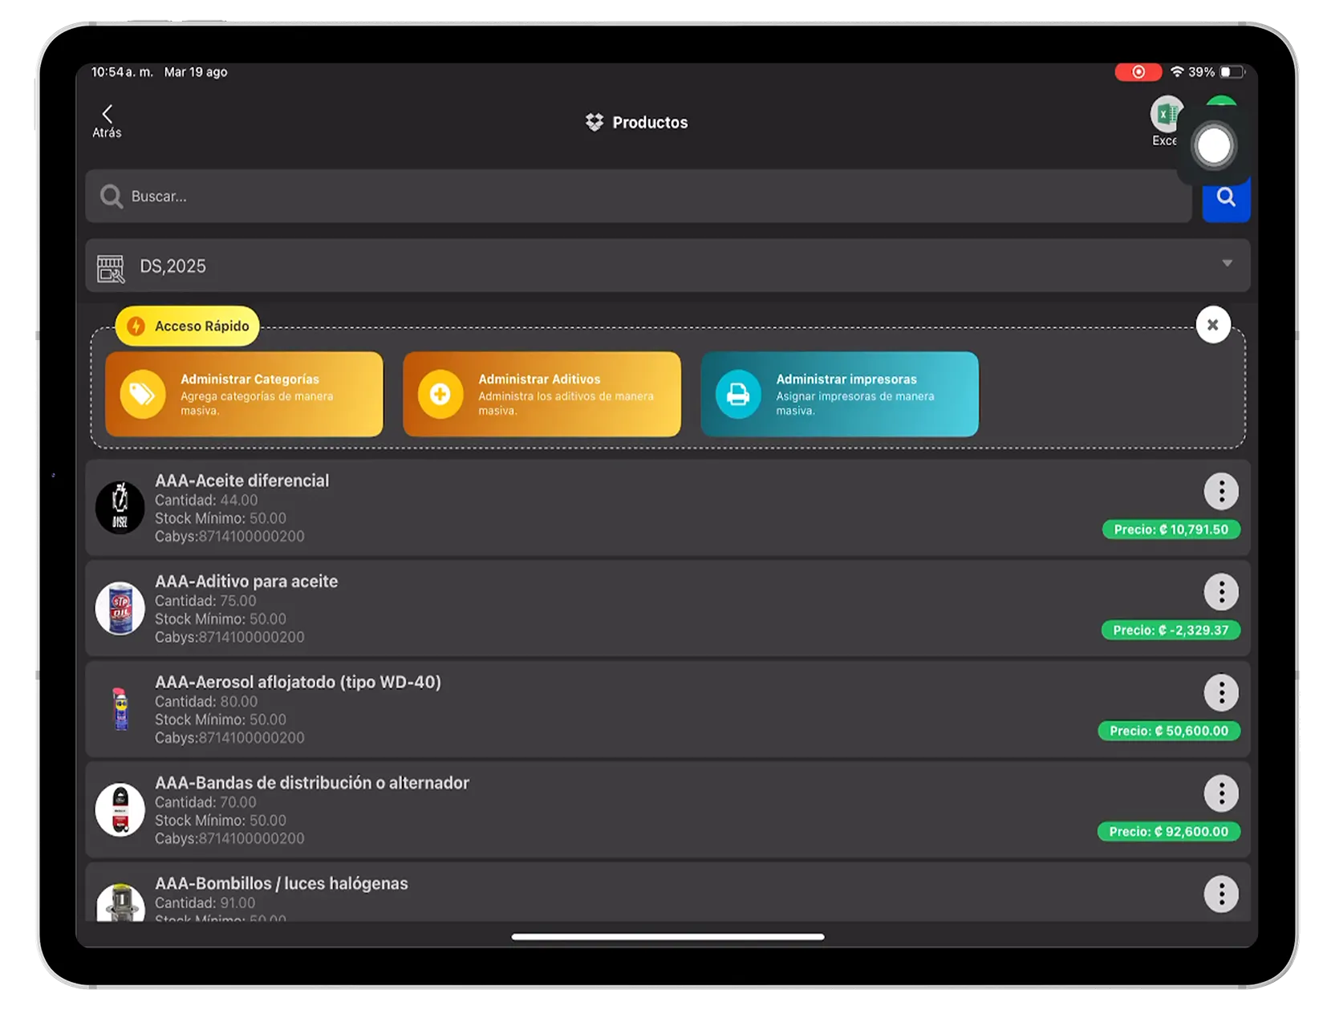Click the AAA-Bandas de distribución product thumbnail

coord(120,810)
